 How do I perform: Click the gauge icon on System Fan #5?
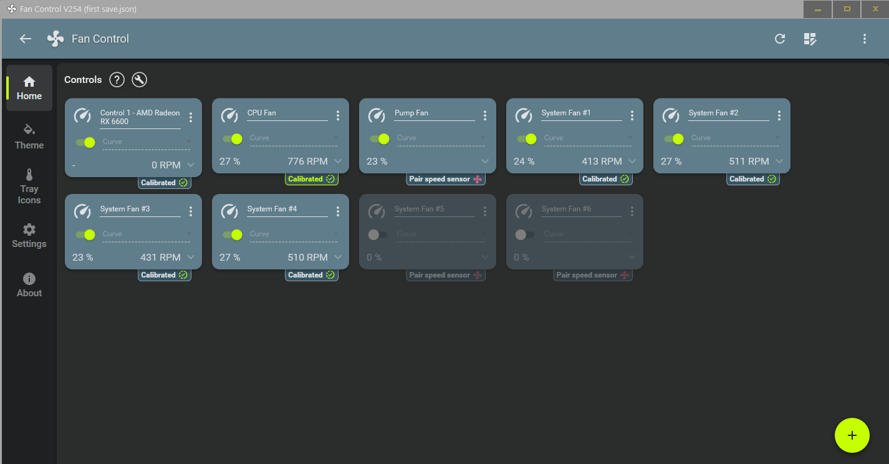coord(377,211)
